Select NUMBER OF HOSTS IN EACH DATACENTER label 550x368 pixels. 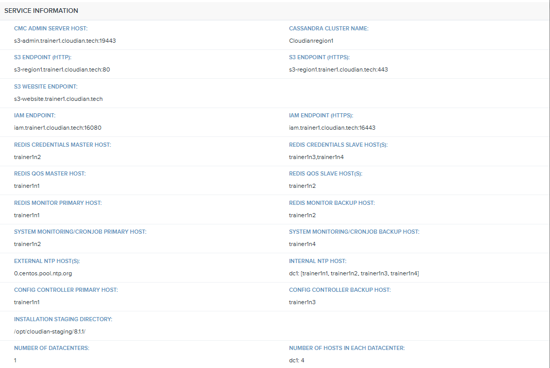tap(347, 348)
